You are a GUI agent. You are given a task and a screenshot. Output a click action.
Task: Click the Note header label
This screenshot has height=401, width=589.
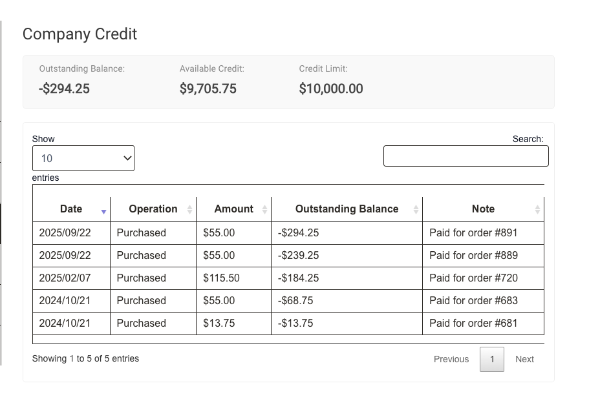[483, 209]
